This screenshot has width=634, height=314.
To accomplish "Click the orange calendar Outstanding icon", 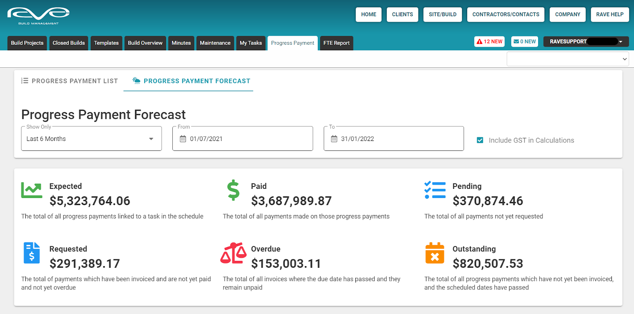I will tap(435, 253).
